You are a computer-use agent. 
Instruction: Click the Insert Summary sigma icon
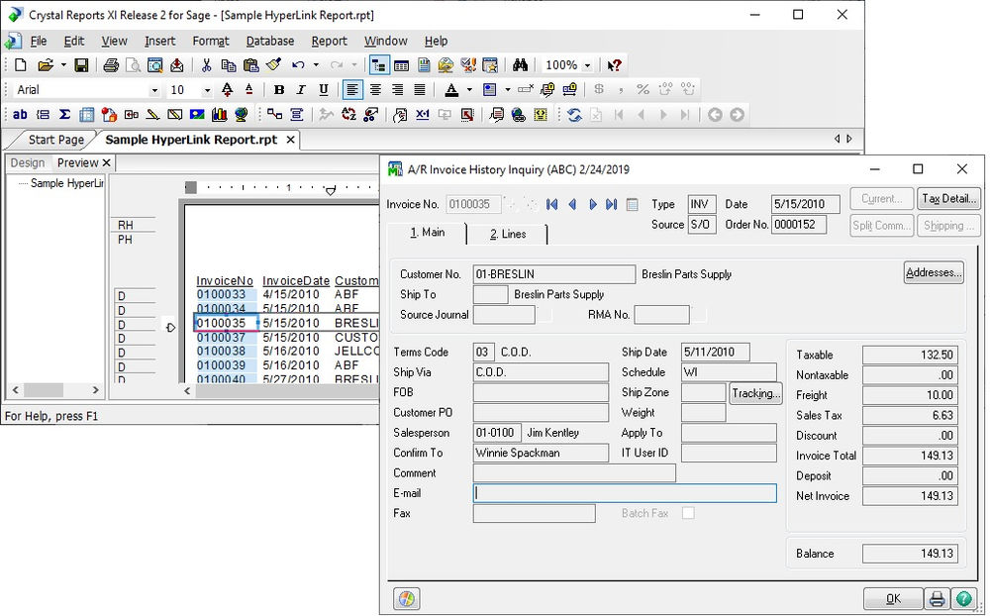(63, 114)
